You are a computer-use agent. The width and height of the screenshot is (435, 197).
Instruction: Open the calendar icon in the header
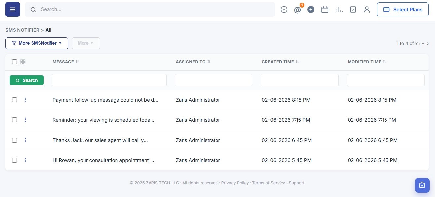coord(325,10)
